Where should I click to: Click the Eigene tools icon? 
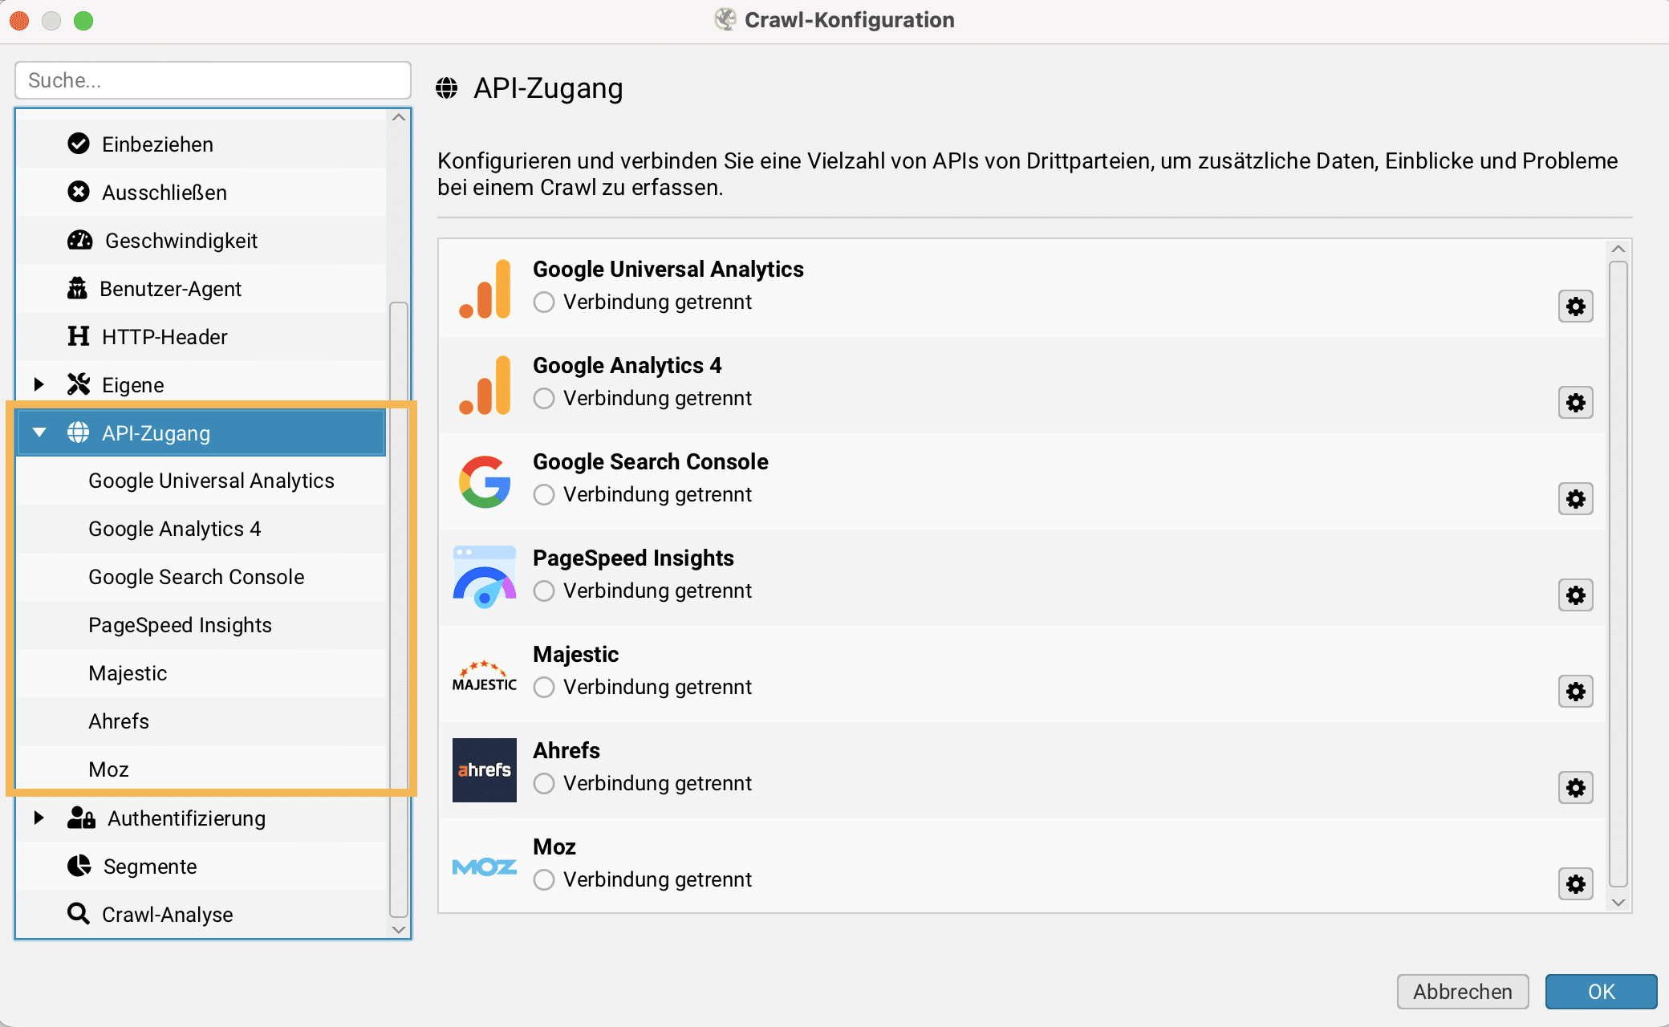pyautogui.click(x=79, y=384)
